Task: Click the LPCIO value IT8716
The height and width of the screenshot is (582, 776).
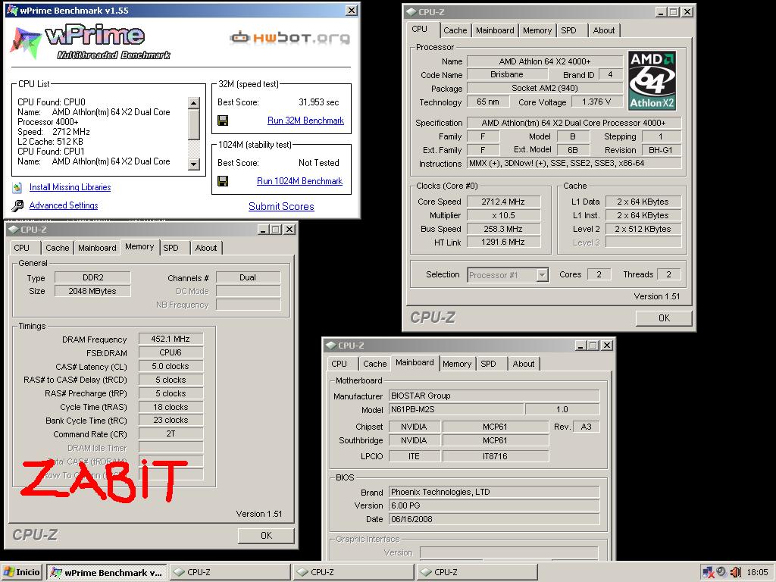Action: pos(495,456)
